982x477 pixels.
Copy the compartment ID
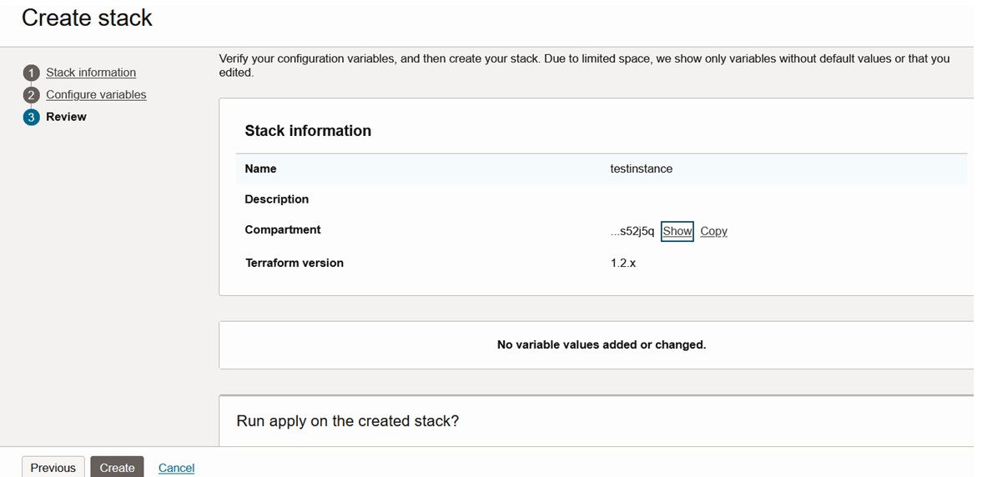[x=713, y=231]
